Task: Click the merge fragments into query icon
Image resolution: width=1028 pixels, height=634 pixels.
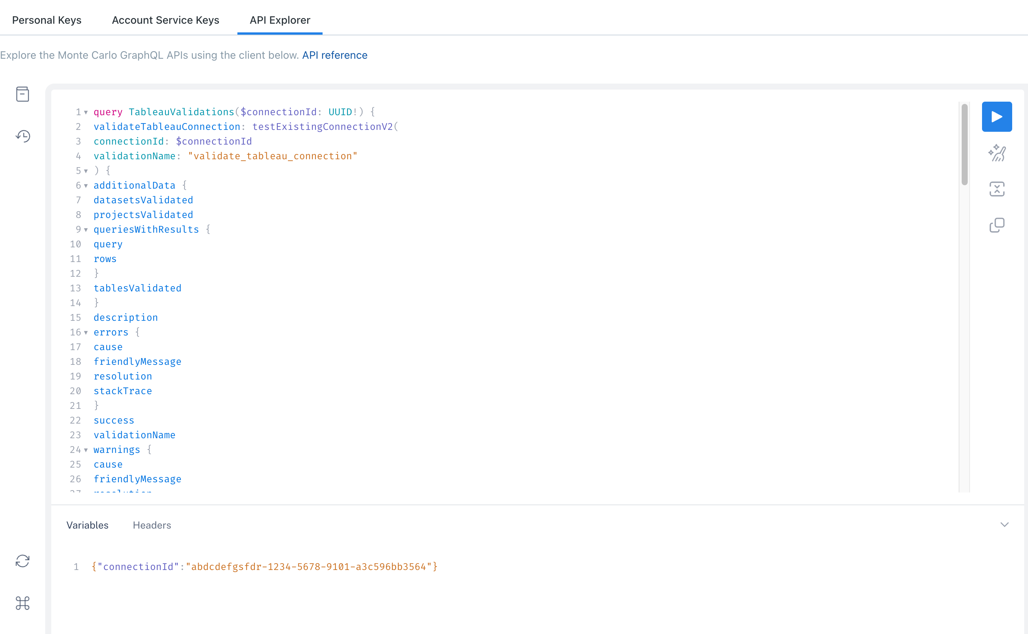Action: pyautogui.click(x=997, y=189)
